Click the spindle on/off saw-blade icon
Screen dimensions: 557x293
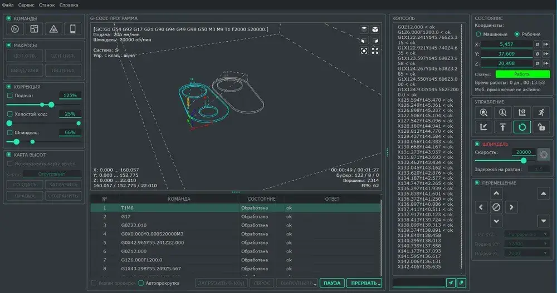tap(544, 155)
